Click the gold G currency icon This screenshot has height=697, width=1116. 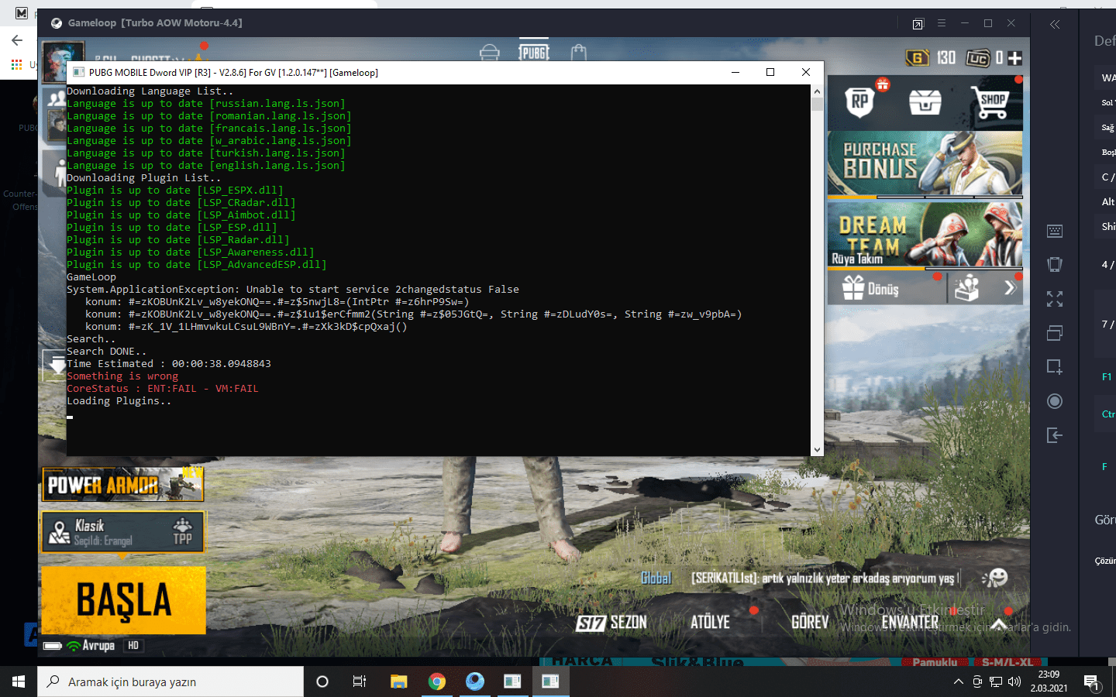(x=917, y=58)
